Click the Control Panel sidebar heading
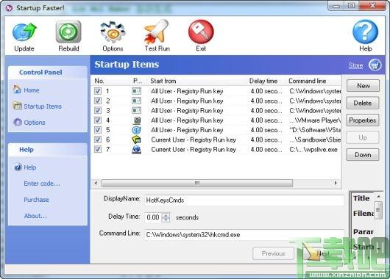This screenshot has height=279, width=390. 40,73
